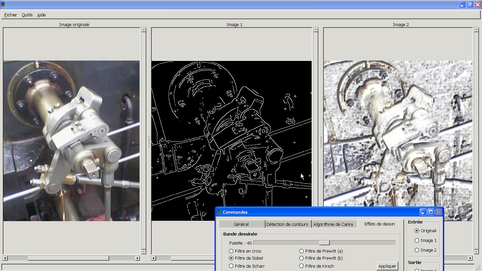This screenshot has width=482, height=271.
Task: Select the Effets de dessin tab
Action: [380, 224]
